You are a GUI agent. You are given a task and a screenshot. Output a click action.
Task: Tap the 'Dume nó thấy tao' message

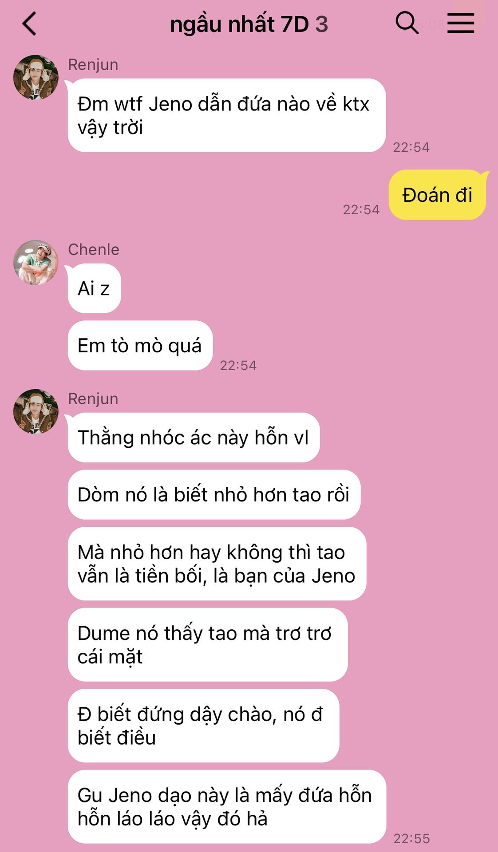click(x=207, y=645)
